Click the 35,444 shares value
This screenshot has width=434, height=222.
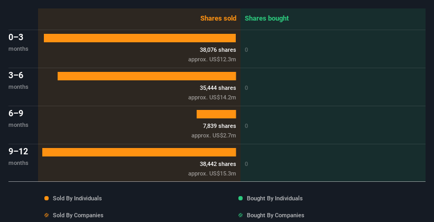coord(218,88)
